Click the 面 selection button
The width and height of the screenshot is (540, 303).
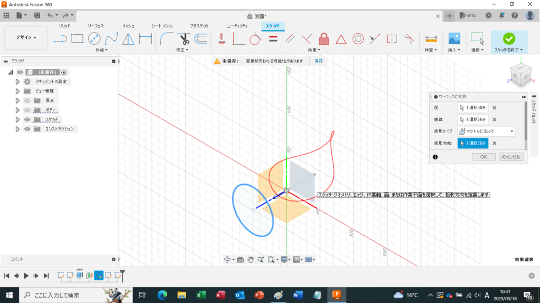coord(473,107)
